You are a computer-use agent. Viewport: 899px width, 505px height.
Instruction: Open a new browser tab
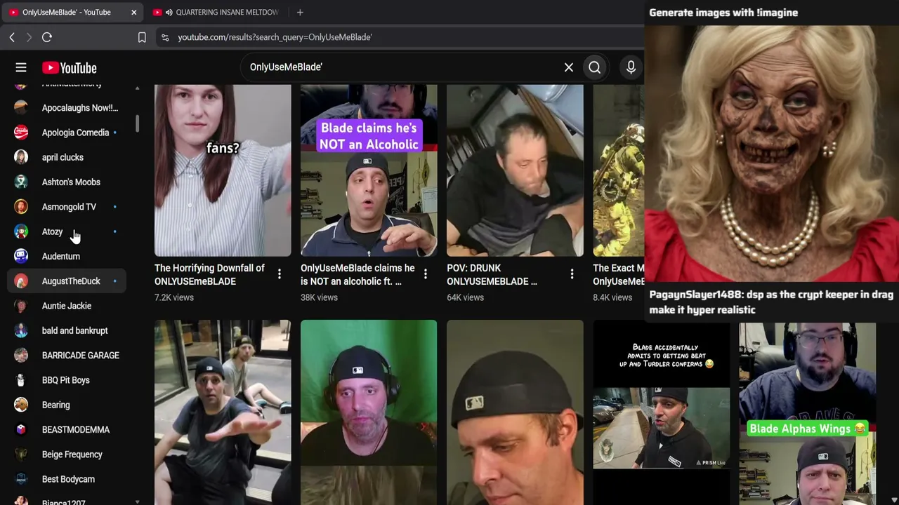(x=300, y=12)
